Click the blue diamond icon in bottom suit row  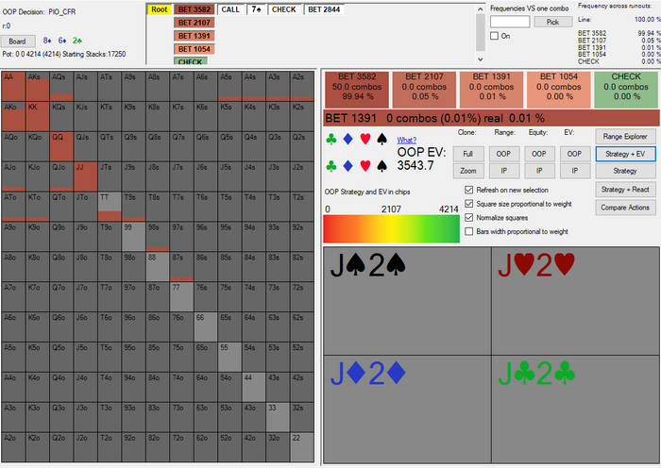pos(347,166)
